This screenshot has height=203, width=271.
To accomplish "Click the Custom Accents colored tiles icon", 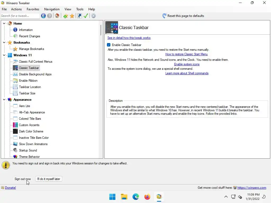I will pyautogui.click(x=15, y=125).
